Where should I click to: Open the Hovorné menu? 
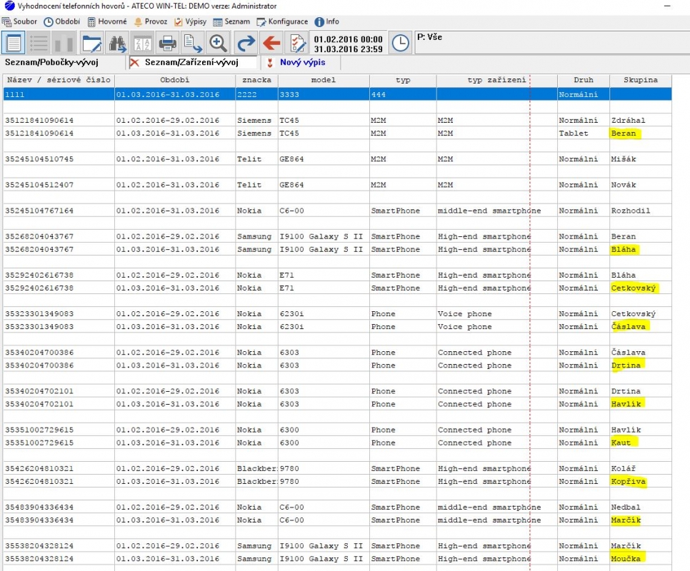(107, 21)
